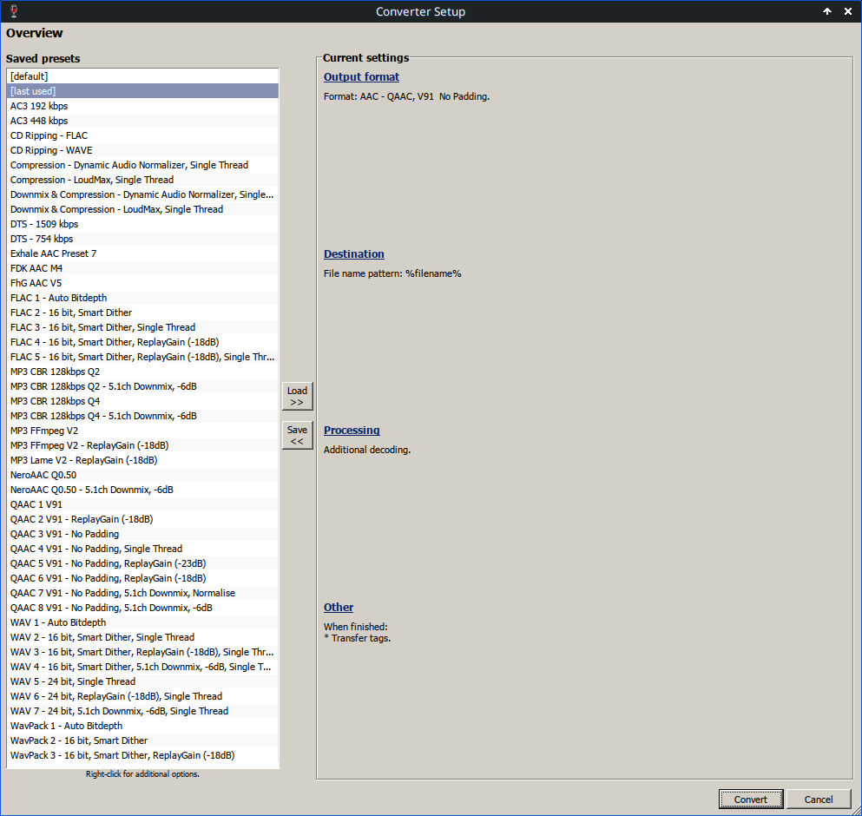862x816 pixels.
Task: Choose the CD Ripping - FLAC preset
Action: 142,135
